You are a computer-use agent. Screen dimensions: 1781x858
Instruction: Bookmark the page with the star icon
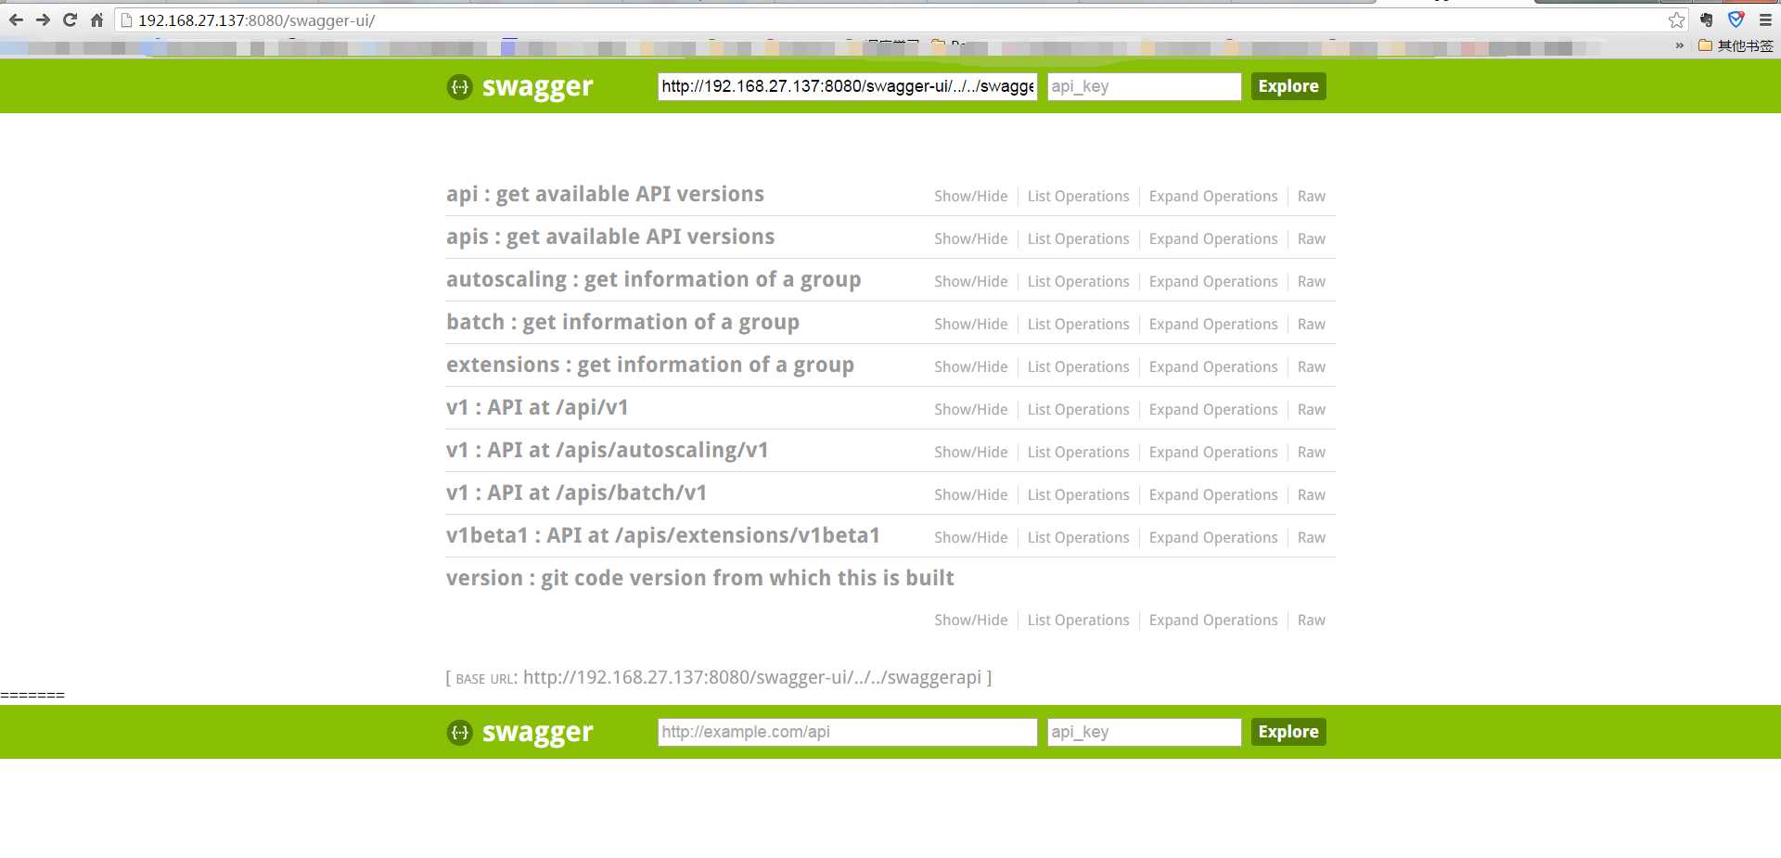click(x=1676, y=19)
